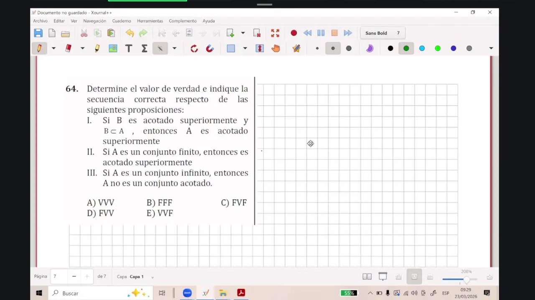Expand the insert page options dropdown
The width and height of the screenshot is (535, 300).
pos(243,33)
